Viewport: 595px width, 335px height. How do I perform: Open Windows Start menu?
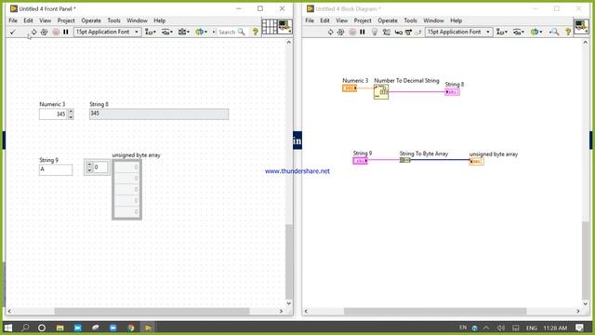point(8,328)
